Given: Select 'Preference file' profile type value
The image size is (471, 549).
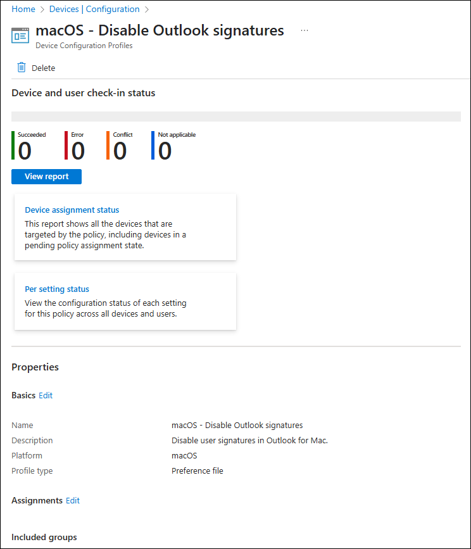Looking at the screenshot, I should (198, 471).
